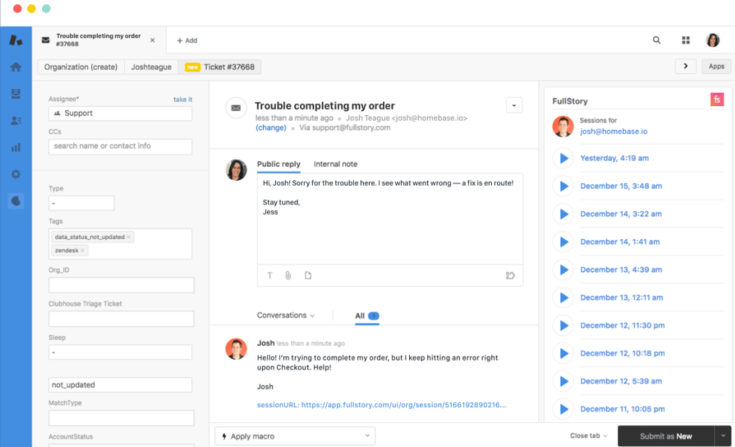Open the Admin settings gear icon
The image size is (735, 447).
pyautogui.click(x=16, y=174)
